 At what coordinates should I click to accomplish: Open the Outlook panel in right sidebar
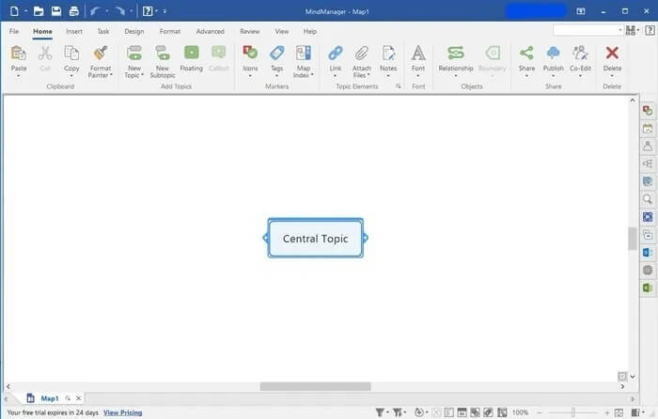click(x=648, y=253)
